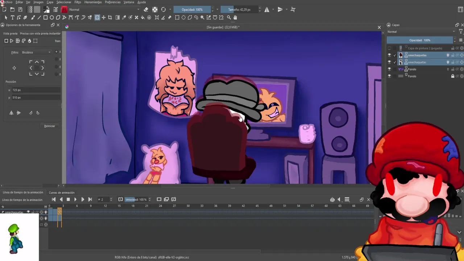Open the Archivo menu

pyautogui.click(x=7, y=2)
